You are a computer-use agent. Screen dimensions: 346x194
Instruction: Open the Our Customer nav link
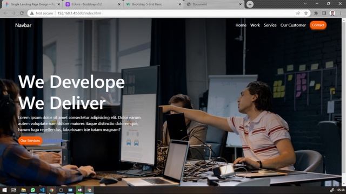click(x=293, y=25)
